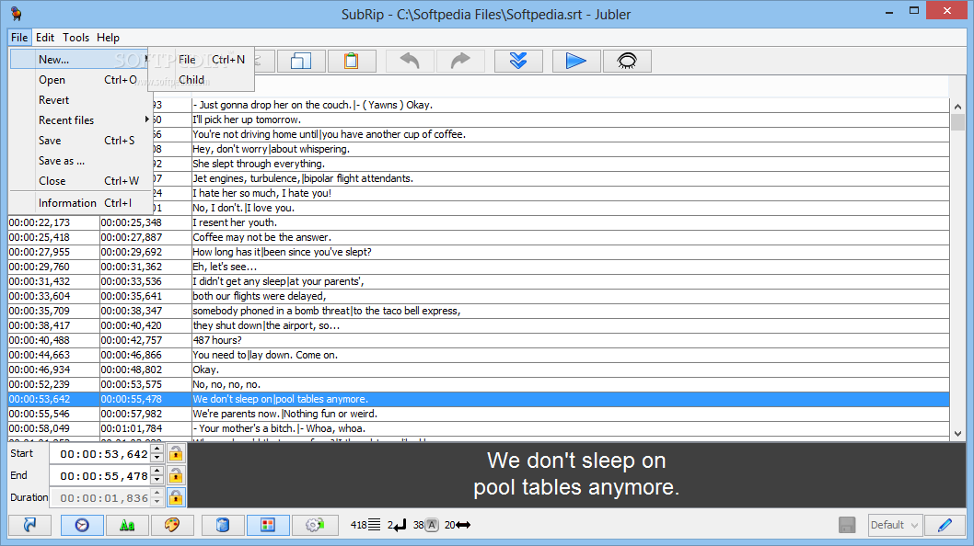
Task: Click start time cell '00:00:55,546'
Action: pyautogui.click(x=53, y=414)
